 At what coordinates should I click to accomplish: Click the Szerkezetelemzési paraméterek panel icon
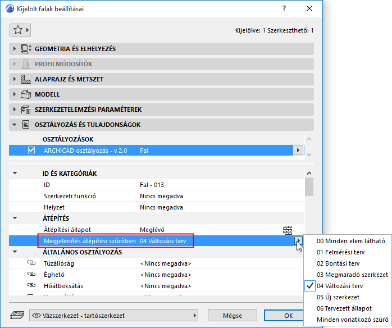[26, 110]
